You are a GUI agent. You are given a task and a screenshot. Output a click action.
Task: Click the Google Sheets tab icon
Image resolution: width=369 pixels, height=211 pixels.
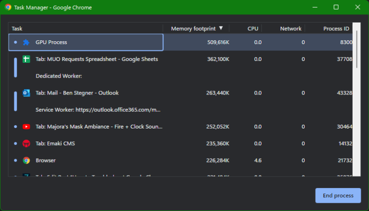[x=26, y=59]
